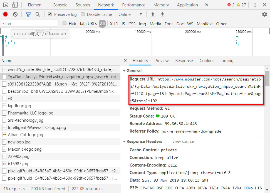Screen dimensions: 270x193
Task: Filter requests by Media type
Action: coord(155,24)
